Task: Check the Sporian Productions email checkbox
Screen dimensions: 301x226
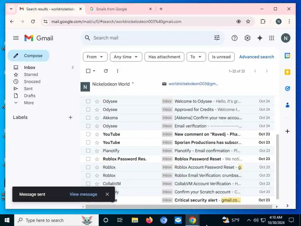Action: (x=88, y=142)
